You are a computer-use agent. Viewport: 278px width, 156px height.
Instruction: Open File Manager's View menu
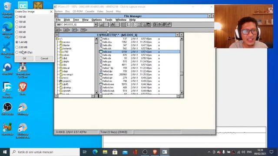point(85,20)
